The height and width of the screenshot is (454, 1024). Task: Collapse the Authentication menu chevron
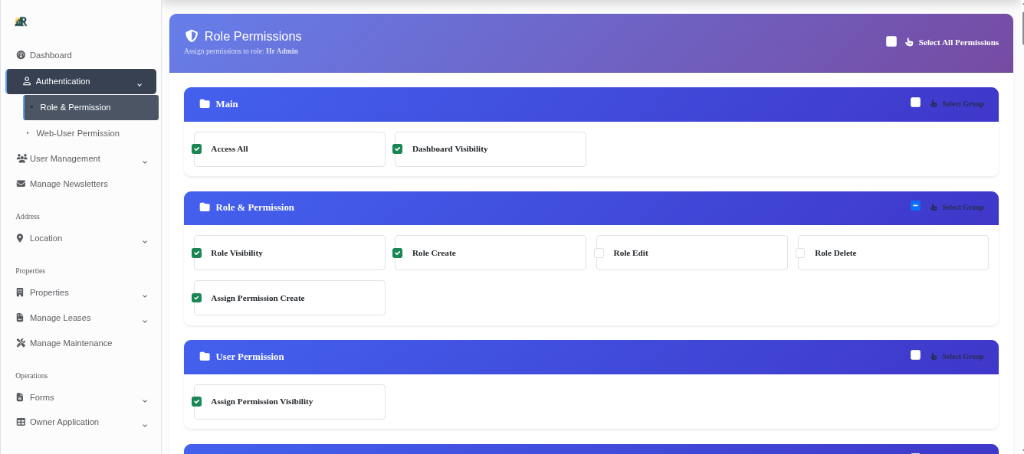[x=139, y=83]
